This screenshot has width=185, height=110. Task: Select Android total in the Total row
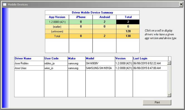pyautogui.click(x=104, y=36)
